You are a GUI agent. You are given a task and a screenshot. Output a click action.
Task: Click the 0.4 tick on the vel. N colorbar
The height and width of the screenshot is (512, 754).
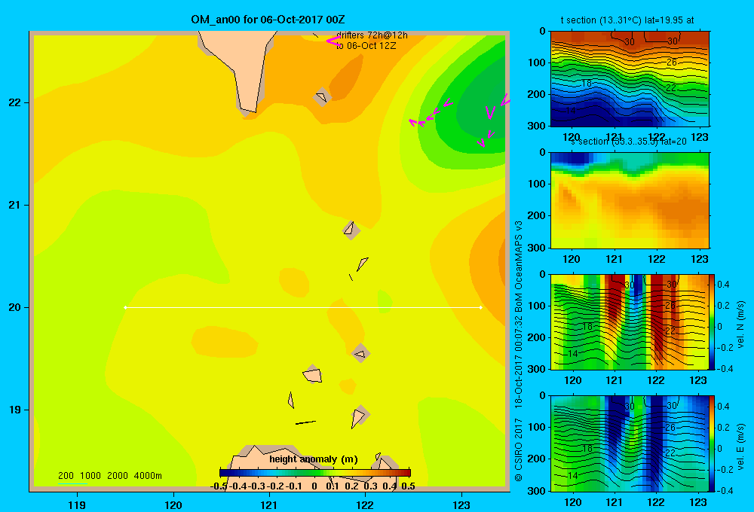click(724, 285)
